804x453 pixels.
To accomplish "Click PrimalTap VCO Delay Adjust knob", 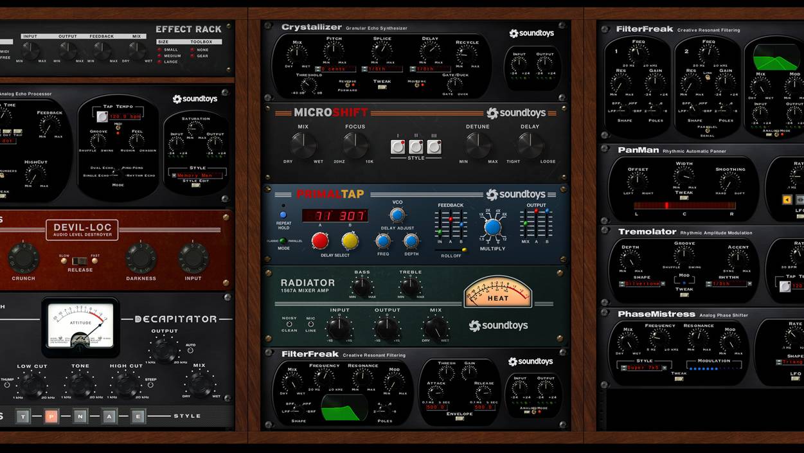I will tap(397, 215).
